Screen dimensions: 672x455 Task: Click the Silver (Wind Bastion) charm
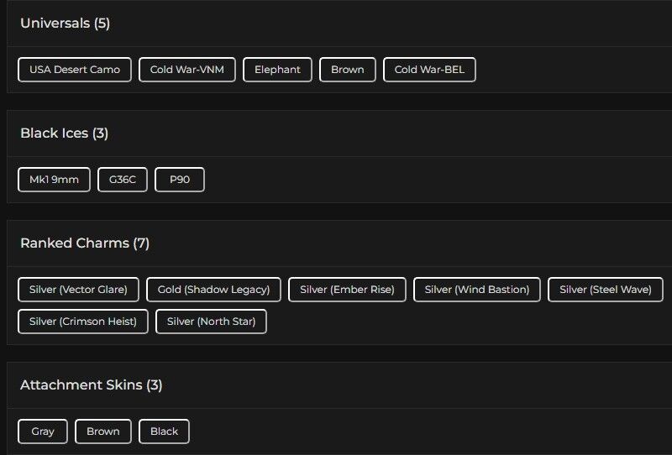(476, 290)
